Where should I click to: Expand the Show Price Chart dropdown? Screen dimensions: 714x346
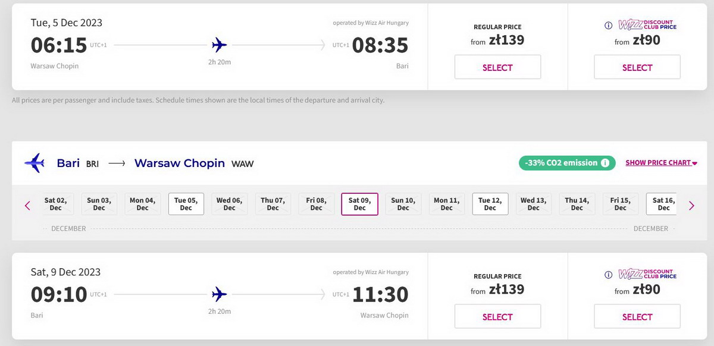(x=661, y=163)
